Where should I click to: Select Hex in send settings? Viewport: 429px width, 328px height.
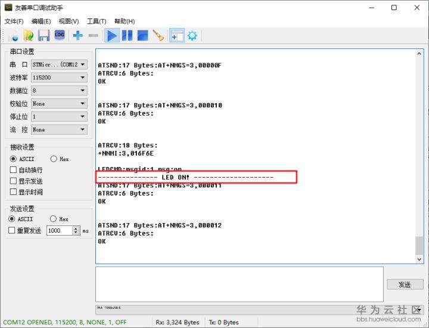click(x=59, y=219)
